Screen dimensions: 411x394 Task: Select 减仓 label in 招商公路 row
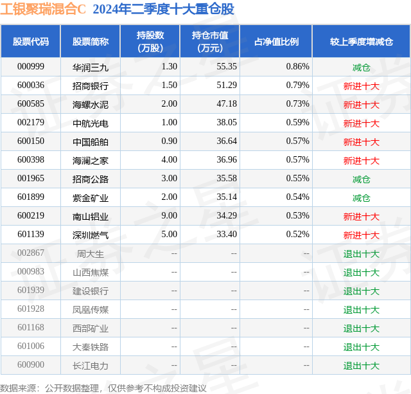coord(361,179)
